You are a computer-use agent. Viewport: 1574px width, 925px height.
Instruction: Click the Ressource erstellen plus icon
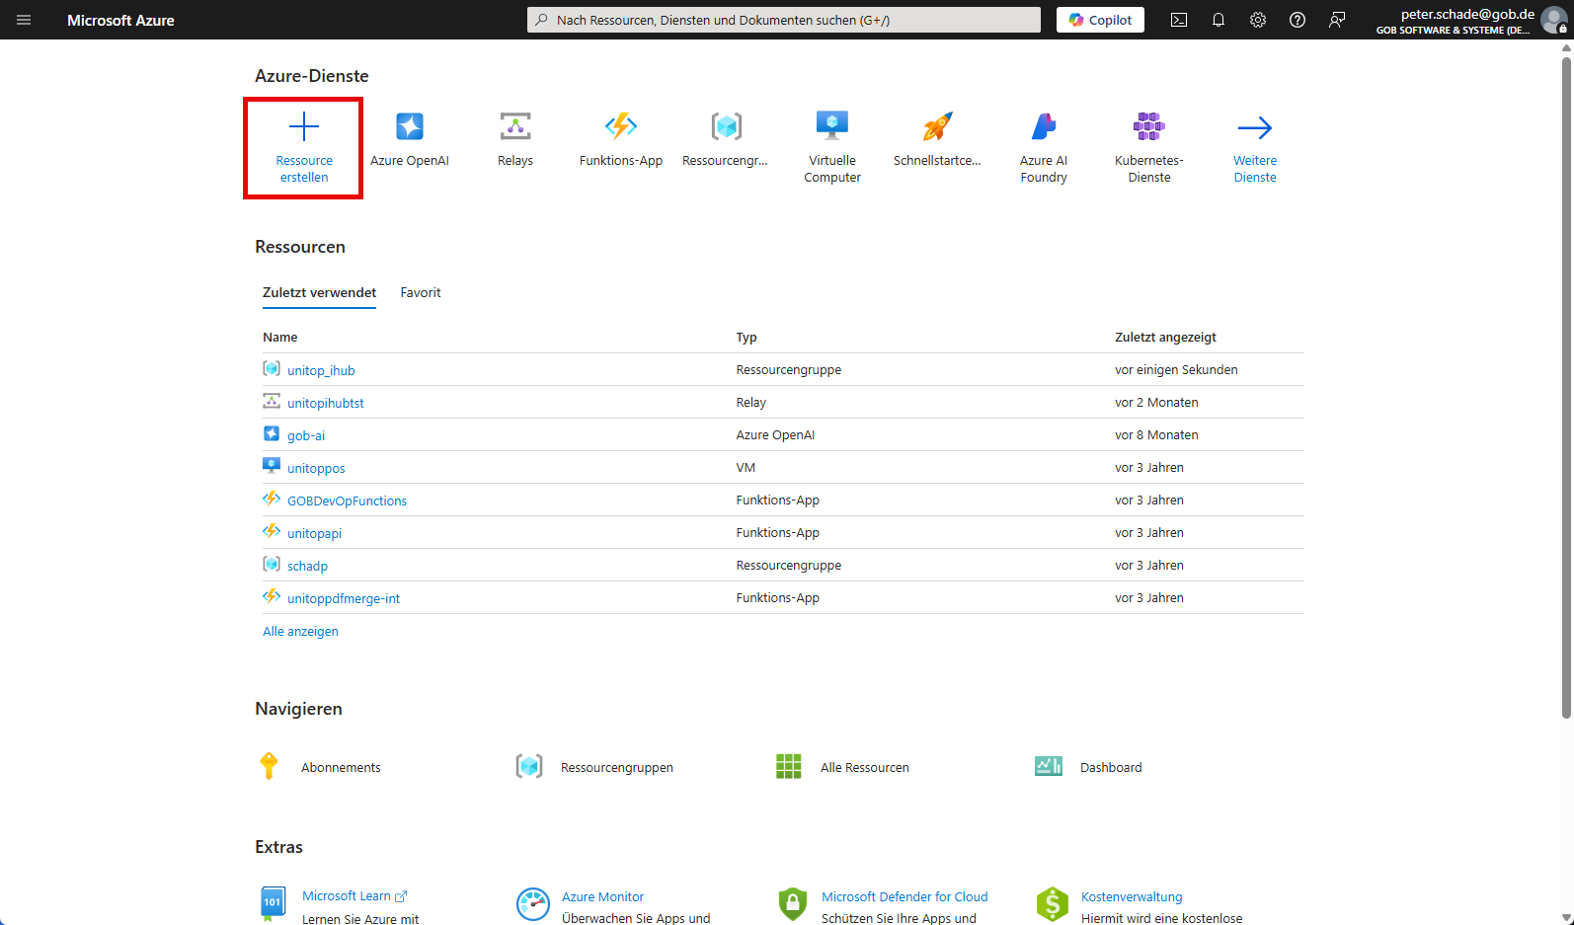[x=304, y=127]
